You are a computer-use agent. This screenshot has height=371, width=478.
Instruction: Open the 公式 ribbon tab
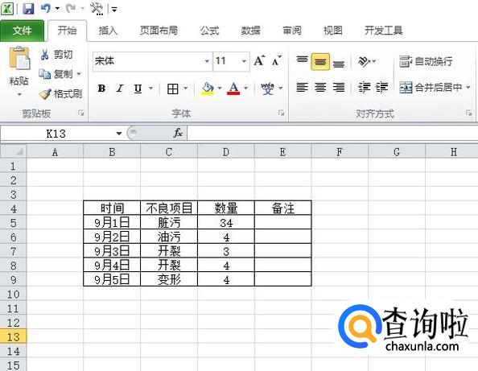(x=209, y=31)
